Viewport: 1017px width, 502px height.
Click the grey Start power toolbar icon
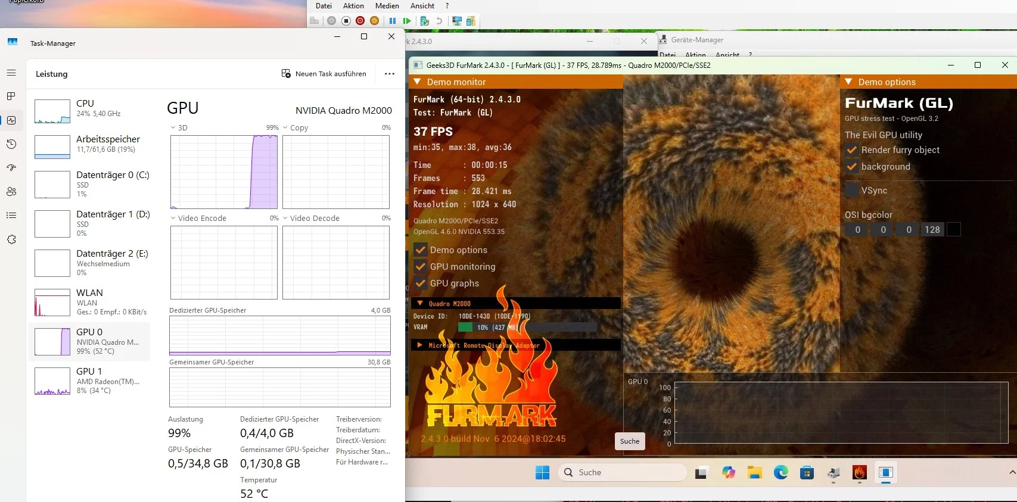pyautogui.click(x=332, y=21)
